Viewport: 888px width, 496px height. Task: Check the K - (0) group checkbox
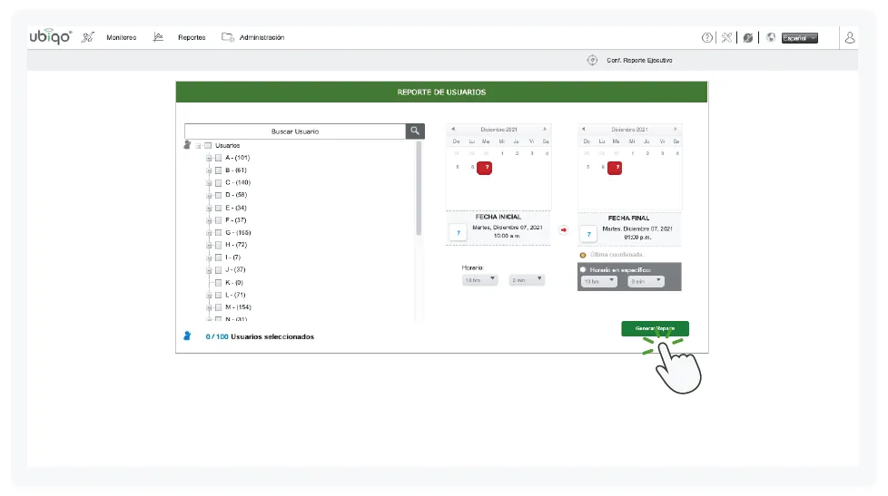pos(218,282)
